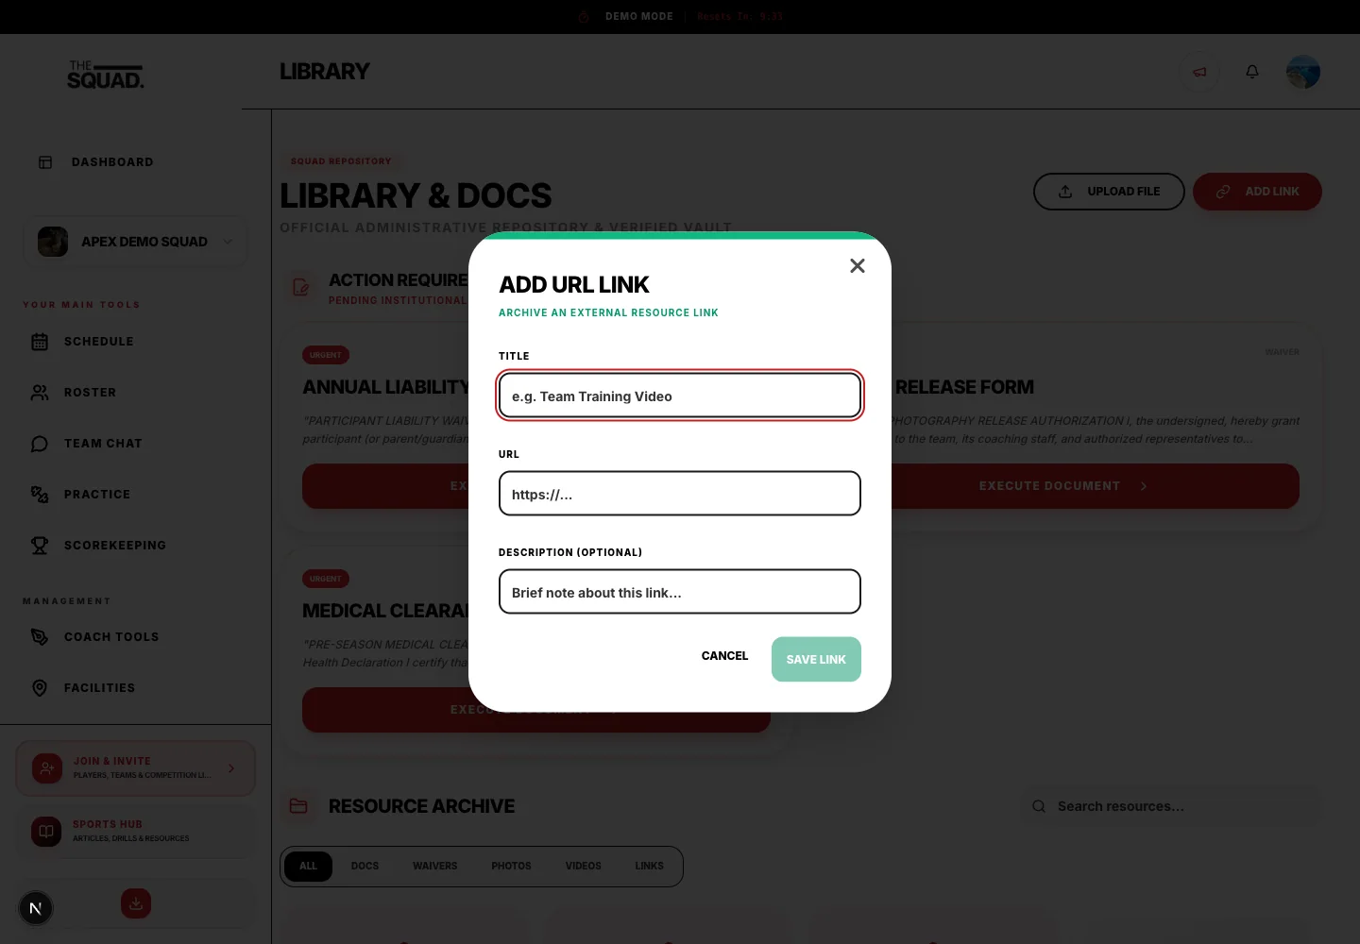Viewport: 1360px width, 944px height.
Task: Focus the URL input field
Action: [680, 494]
